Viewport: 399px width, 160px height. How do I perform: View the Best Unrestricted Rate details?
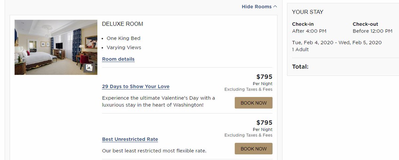(x=130, y=139)
